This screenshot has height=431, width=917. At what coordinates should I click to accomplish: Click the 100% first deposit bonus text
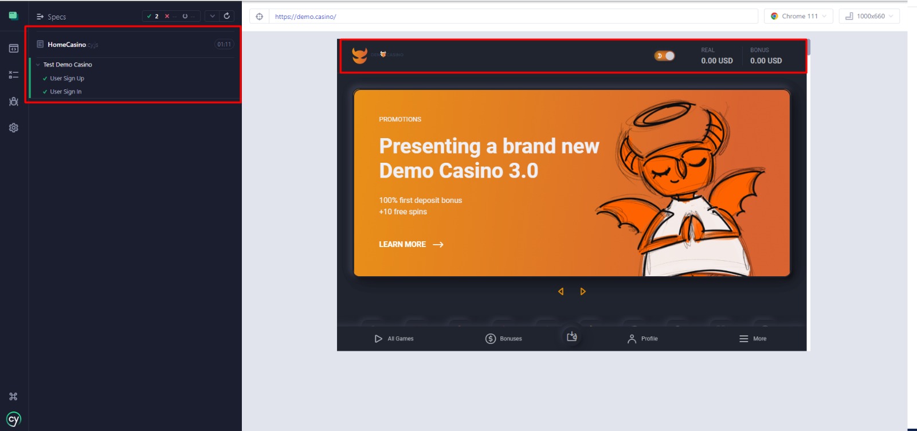tap(421, 200)
